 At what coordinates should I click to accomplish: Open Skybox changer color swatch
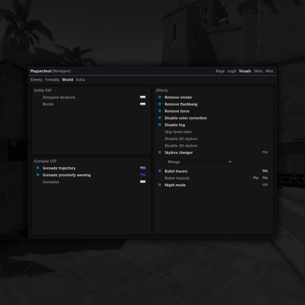click(x=265, y=152)
